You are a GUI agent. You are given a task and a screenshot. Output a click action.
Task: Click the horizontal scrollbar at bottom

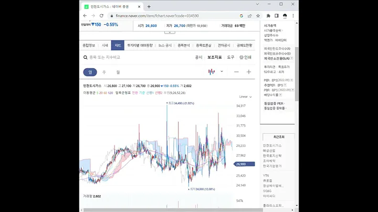(173, 210)
